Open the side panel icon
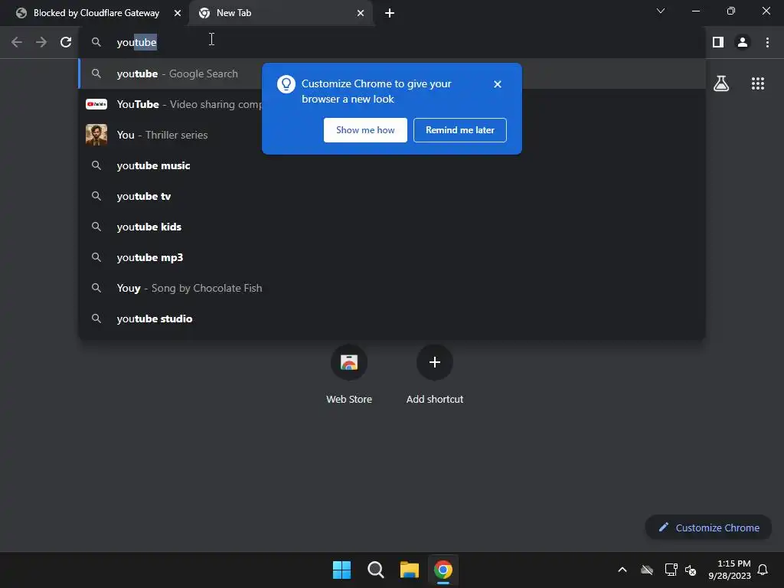Screen dimensions: 784x588 [x=718, y=42]
